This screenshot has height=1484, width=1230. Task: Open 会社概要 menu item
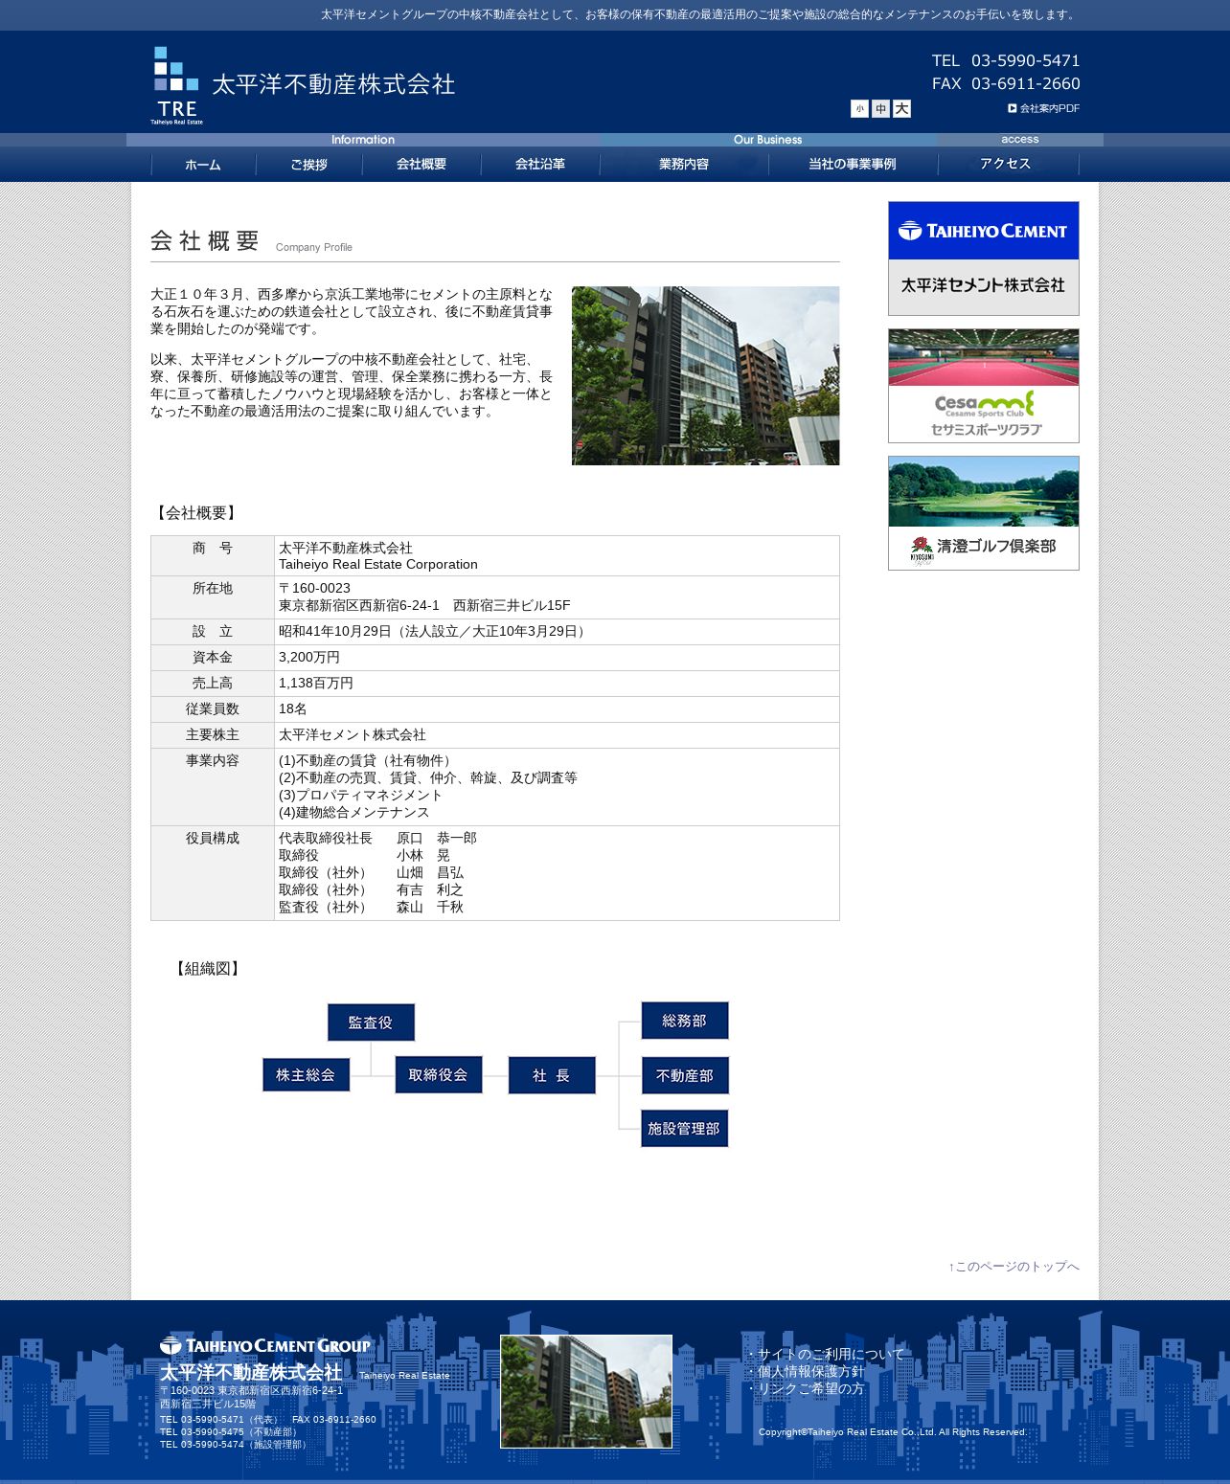(421, 165)
